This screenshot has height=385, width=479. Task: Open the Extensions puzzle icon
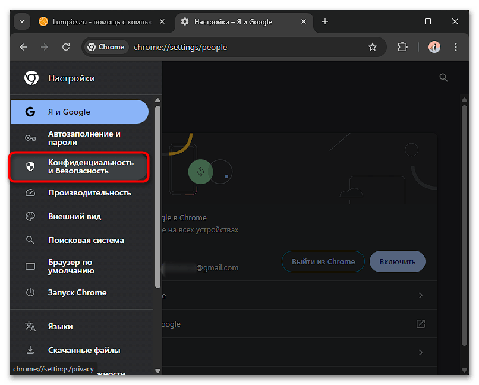[x=402, y=47]
